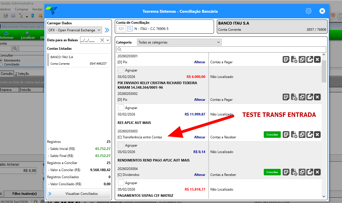Expand the Todas as categorias dropdown
The height and width of the screenshot is (203, 342).
click(x=179, y=42)
